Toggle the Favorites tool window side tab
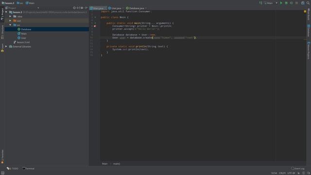This screenshot has width=311, height=175. pyautogui.click(x=2, y=157)
